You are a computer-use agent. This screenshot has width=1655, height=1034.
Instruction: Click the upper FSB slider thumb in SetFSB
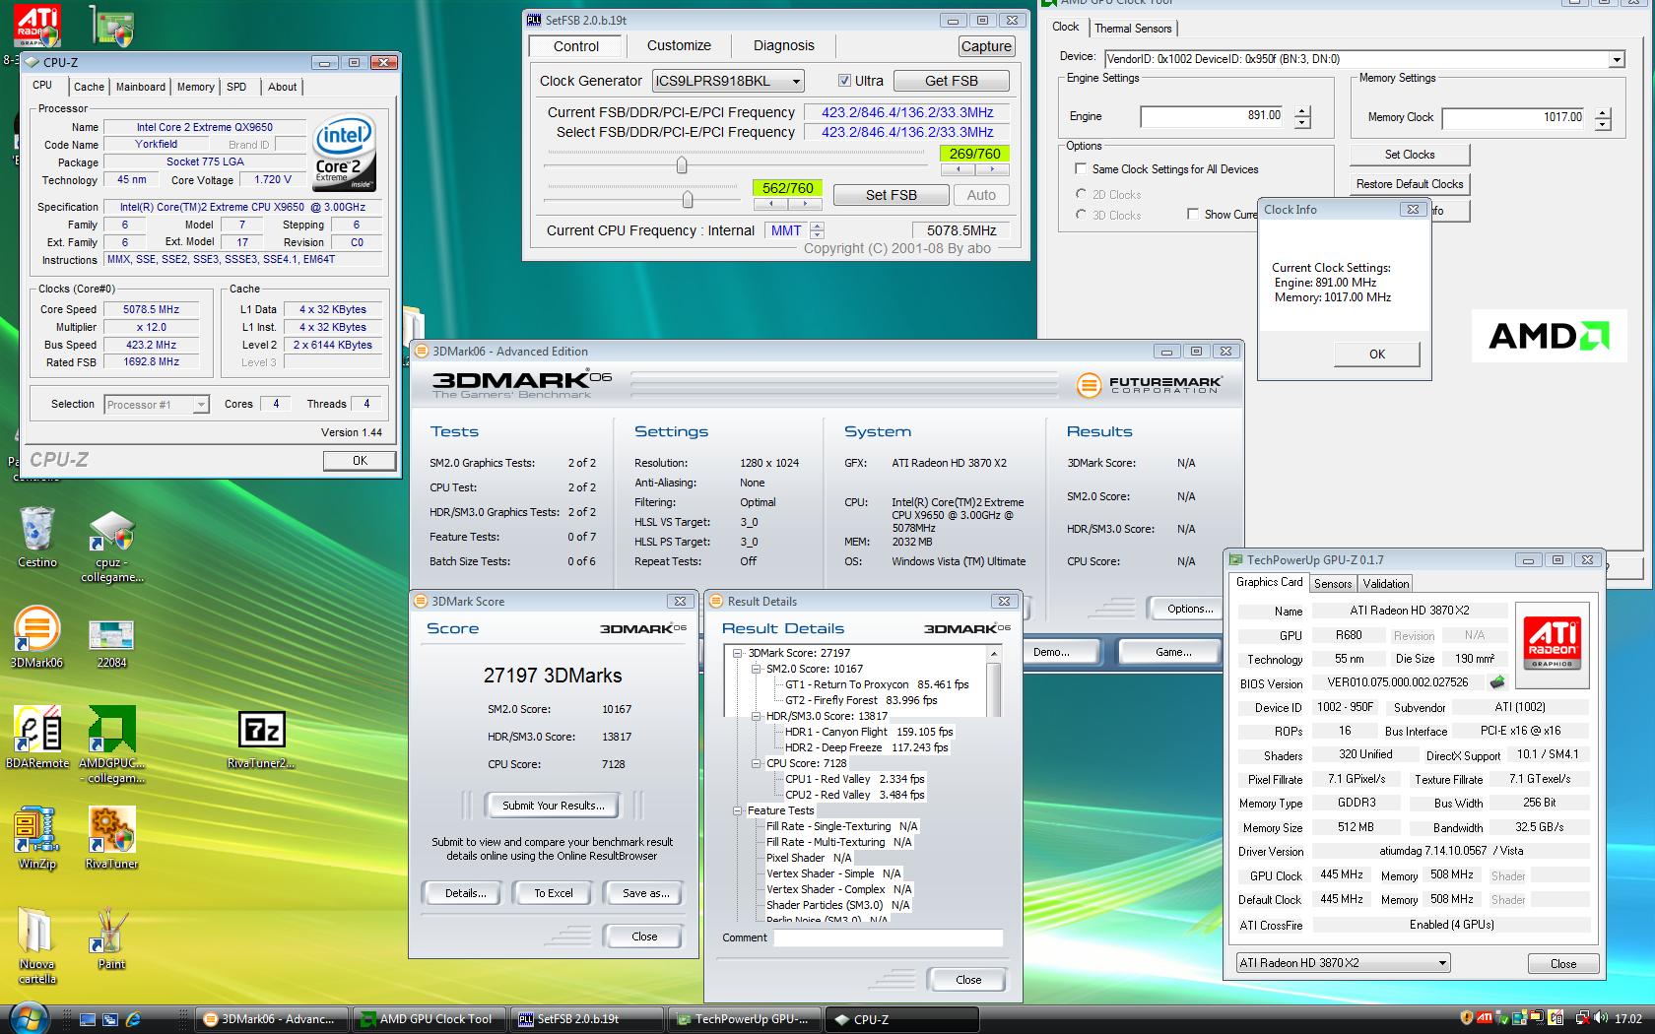[682, 165]
